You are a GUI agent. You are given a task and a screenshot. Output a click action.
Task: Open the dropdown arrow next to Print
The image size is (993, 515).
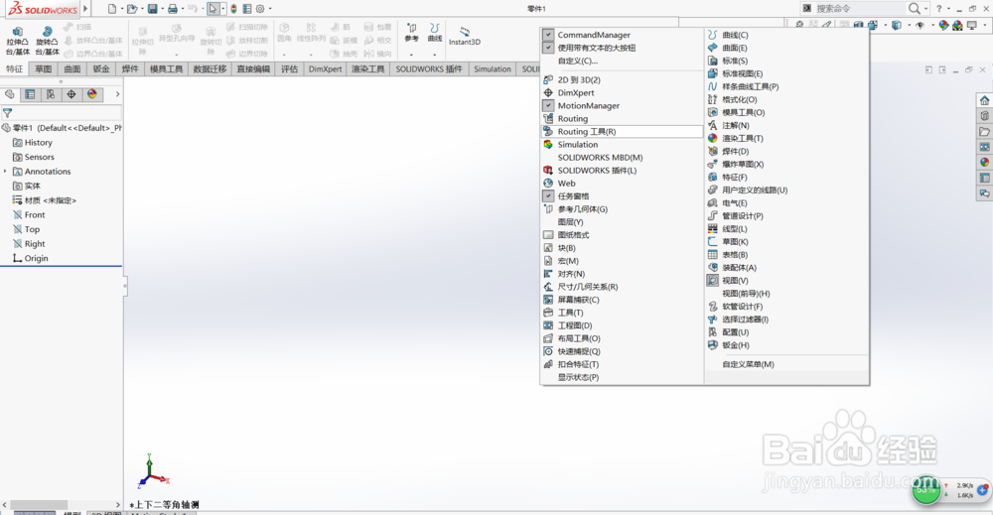point(181,9)
